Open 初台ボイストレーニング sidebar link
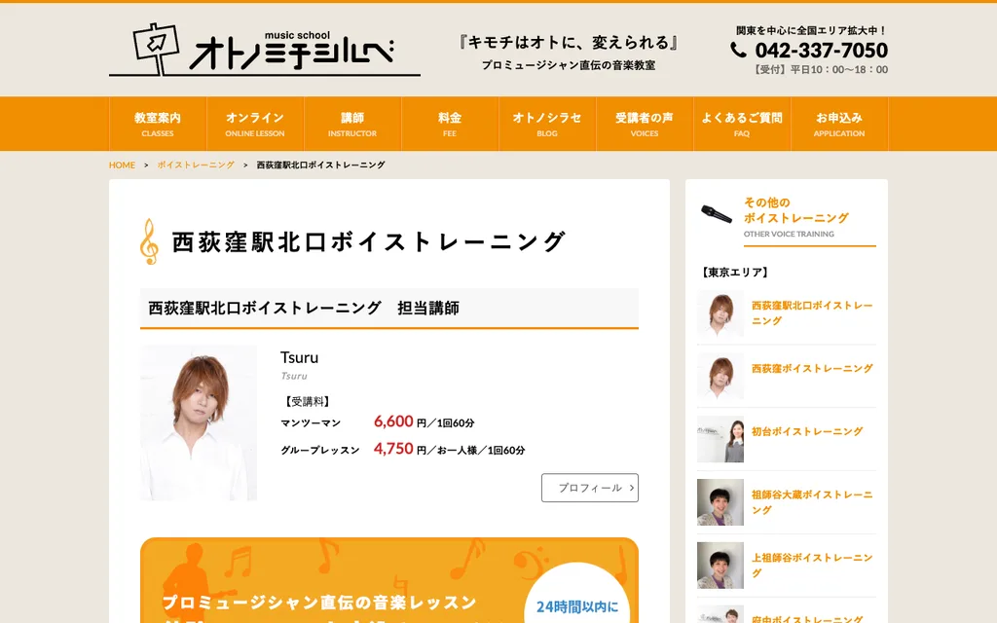Viewport: 997px width, 623px height. (807, 431)
